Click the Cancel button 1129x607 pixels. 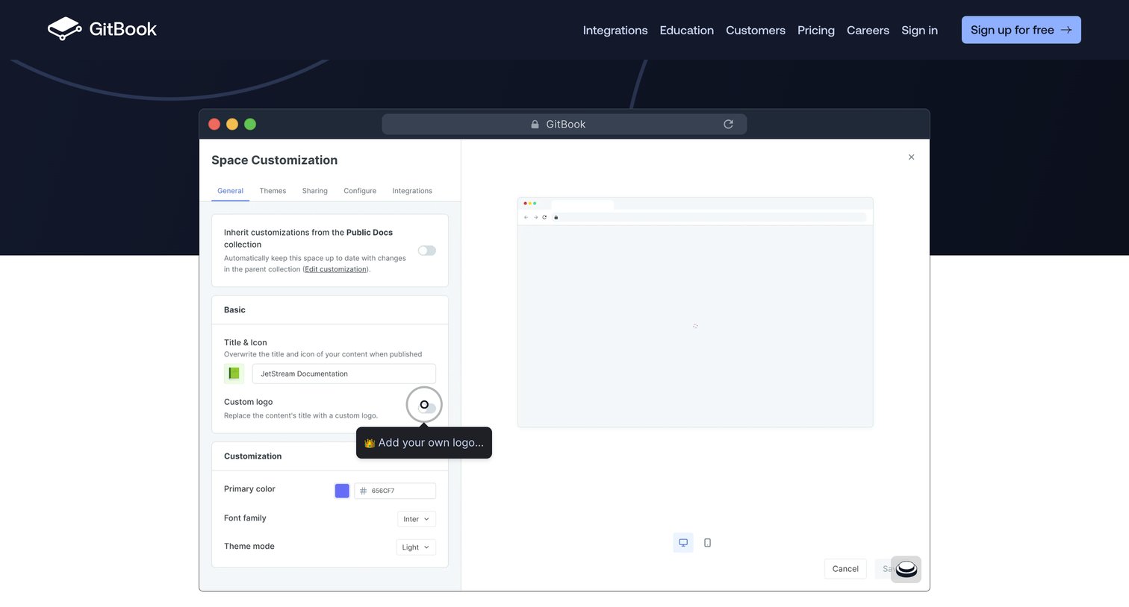tap(845, 569)
